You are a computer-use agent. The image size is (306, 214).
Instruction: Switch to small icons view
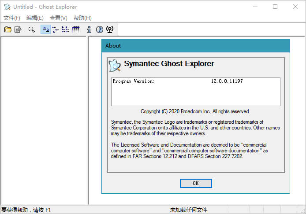tap(56, 30)
